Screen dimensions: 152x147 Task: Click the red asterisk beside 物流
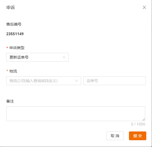pos(7,71)
